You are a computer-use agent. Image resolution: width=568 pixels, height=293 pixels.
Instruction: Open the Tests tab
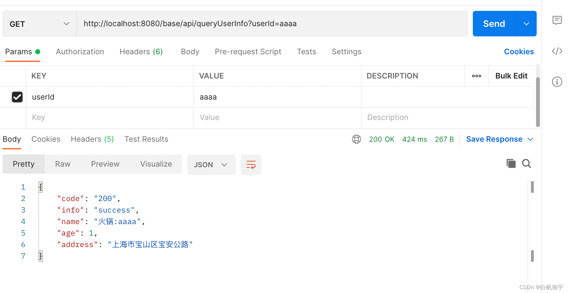point(306,52)
